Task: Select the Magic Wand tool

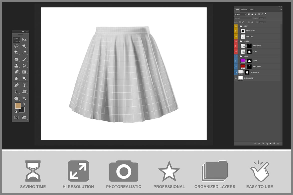Action: point(24,46)
